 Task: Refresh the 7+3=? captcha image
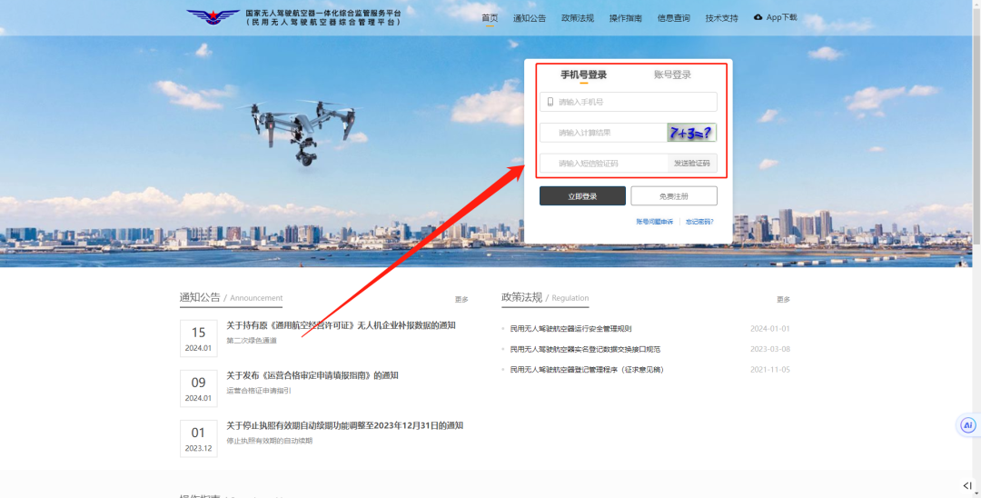click(x=691, y=133)
